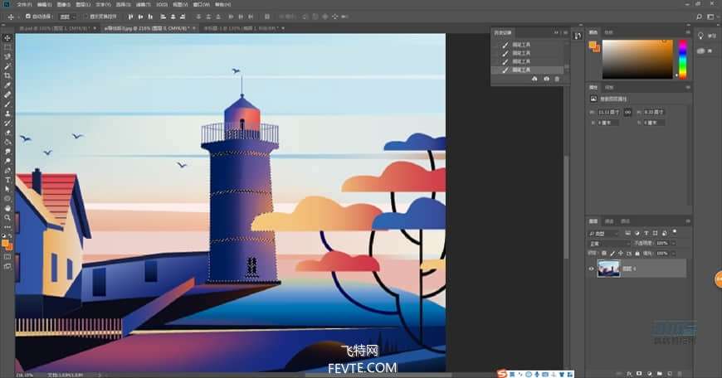Screen dimensions: 722x378
Task: Select the Pen tool
Action: pyautogui.click(x=7, y=170)
